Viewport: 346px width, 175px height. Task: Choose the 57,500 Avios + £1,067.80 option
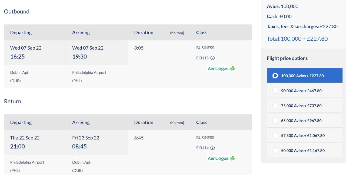305,135
